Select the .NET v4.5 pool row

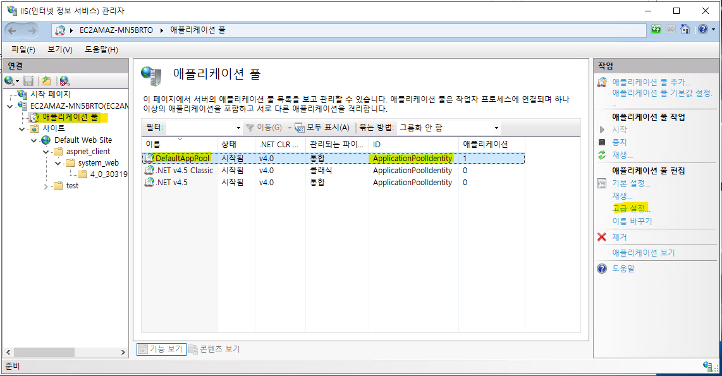click(333, 182)
